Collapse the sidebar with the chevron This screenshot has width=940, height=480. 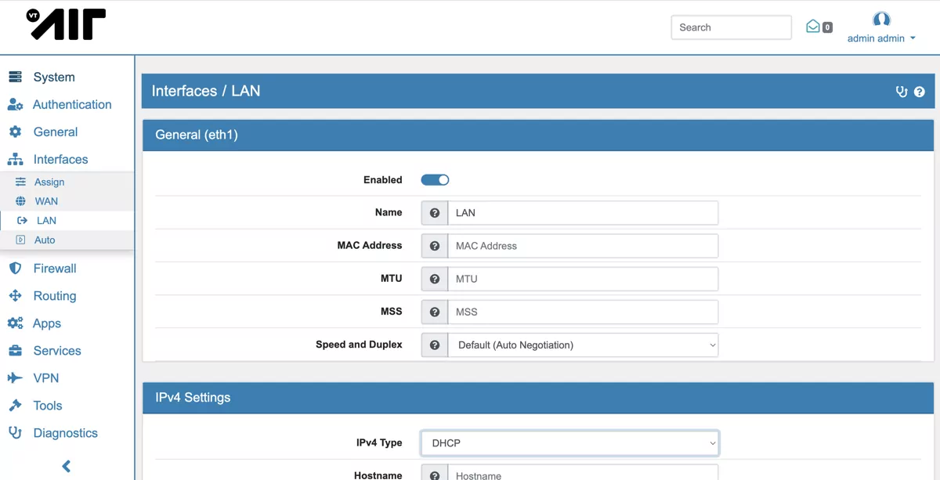tap(66, 465)
